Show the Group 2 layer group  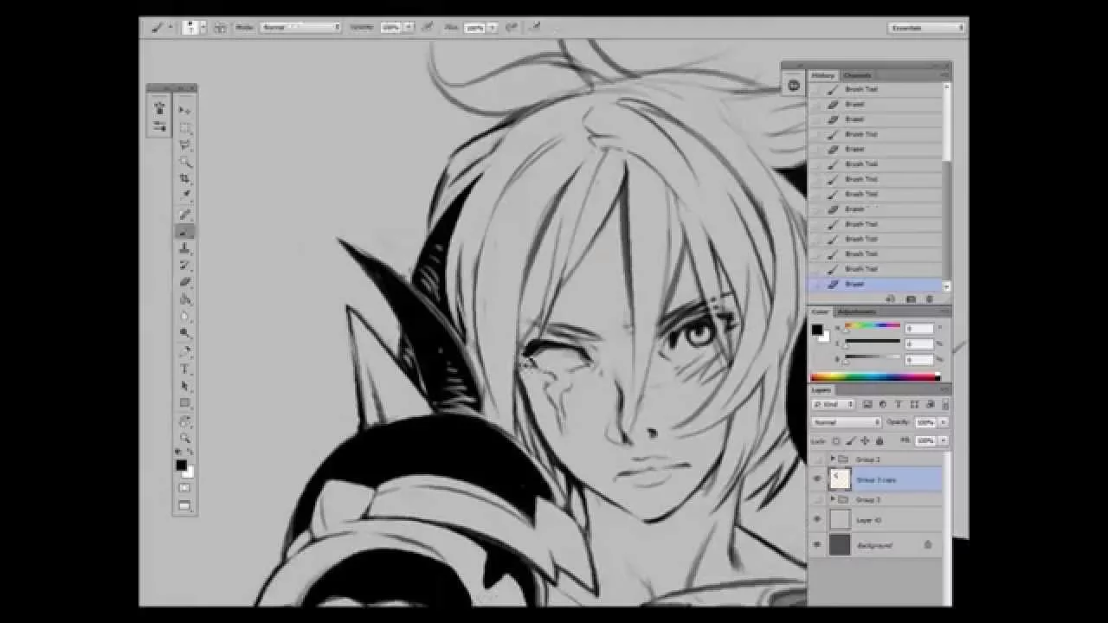(x=816, y=459)
